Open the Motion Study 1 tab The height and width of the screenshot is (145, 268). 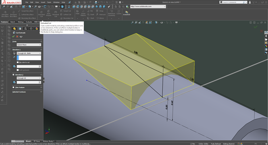click(x=48, y=141)
